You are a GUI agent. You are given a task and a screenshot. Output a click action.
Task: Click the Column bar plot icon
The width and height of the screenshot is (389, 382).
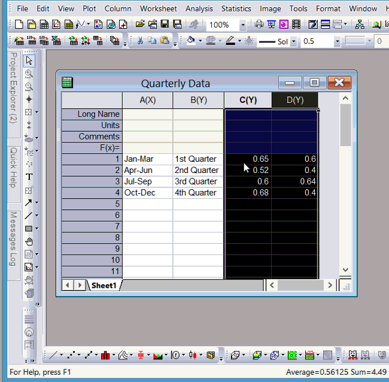(x=106, y=355)
